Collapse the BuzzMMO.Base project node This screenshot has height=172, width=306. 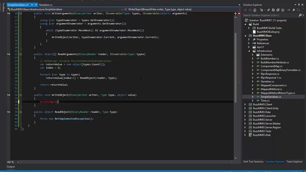coord(245,36)
